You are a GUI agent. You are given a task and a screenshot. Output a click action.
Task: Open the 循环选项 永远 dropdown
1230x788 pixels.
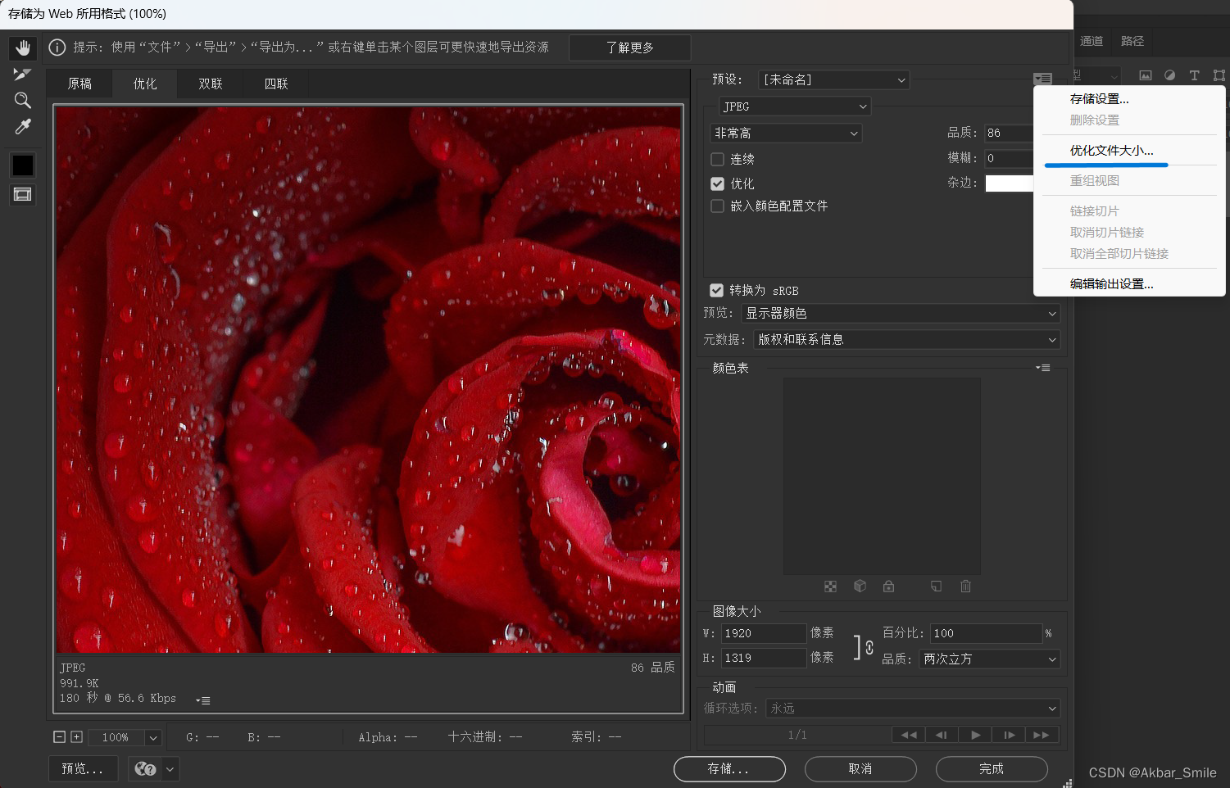coord(913,708)
